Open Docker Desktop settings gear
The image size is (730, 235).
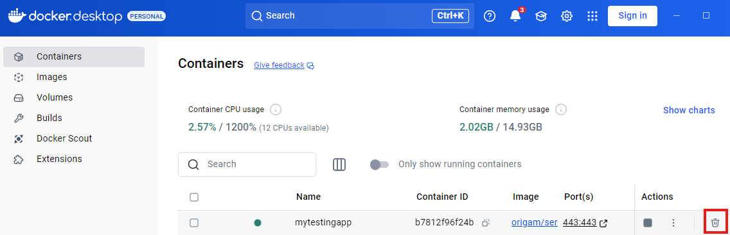tap(567, 16)
